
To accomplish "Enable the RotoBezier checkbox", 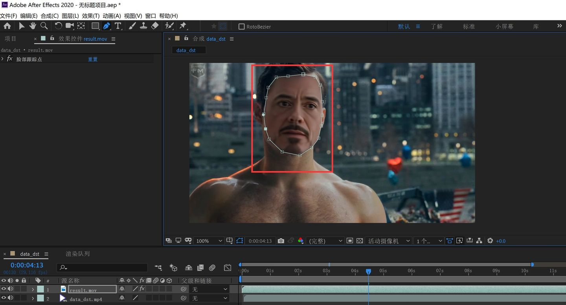I will click(242, 27).
